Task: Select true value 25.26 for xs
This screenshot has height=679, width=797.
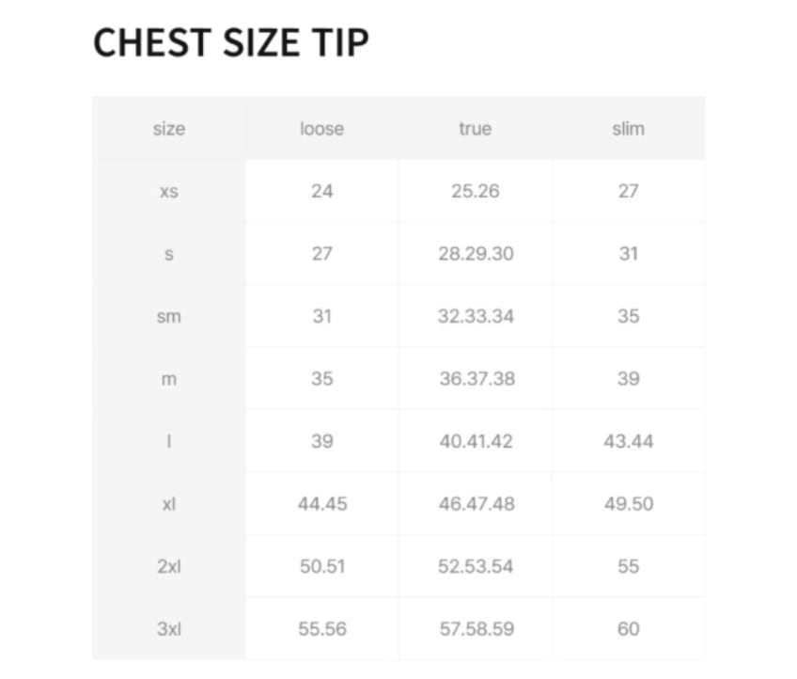Action: click(475, 192)
